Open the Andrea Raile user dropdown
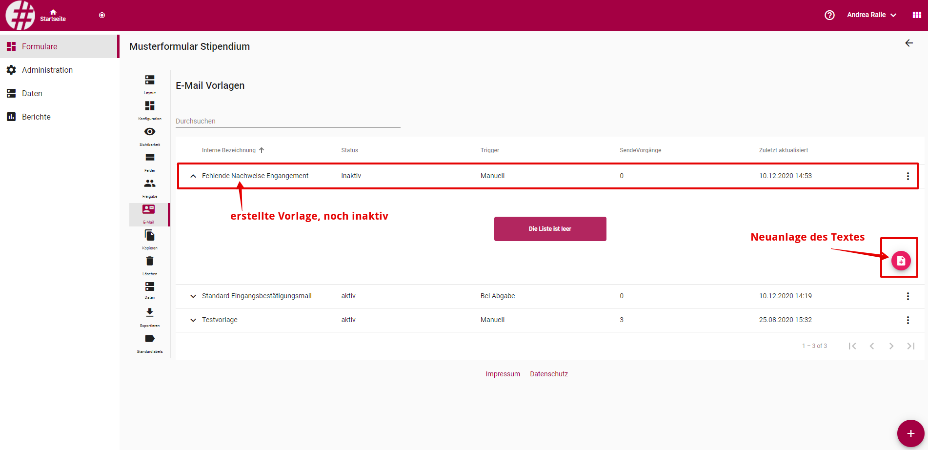This screenshot has height=450, width=928. [x=871, y=15]
